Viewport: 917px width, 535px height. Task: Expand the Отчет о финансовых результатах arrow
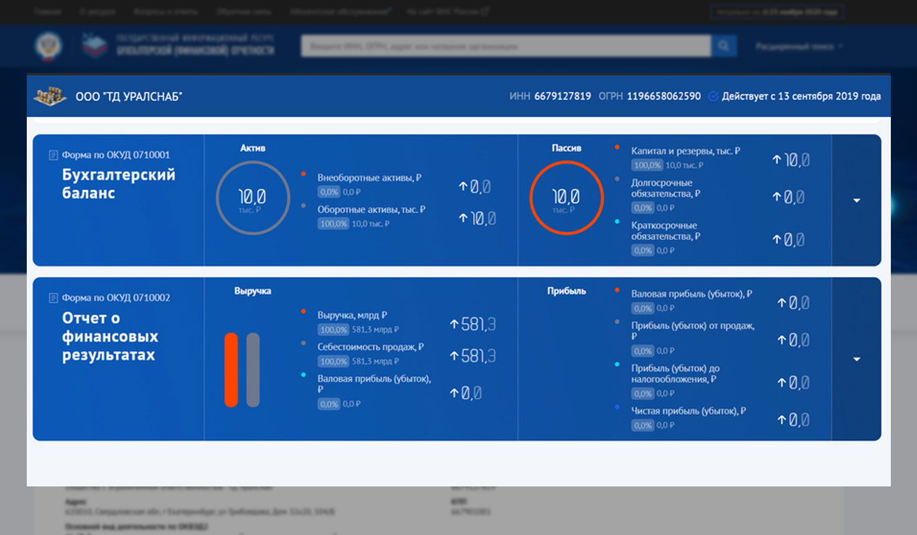coord(857,359)
